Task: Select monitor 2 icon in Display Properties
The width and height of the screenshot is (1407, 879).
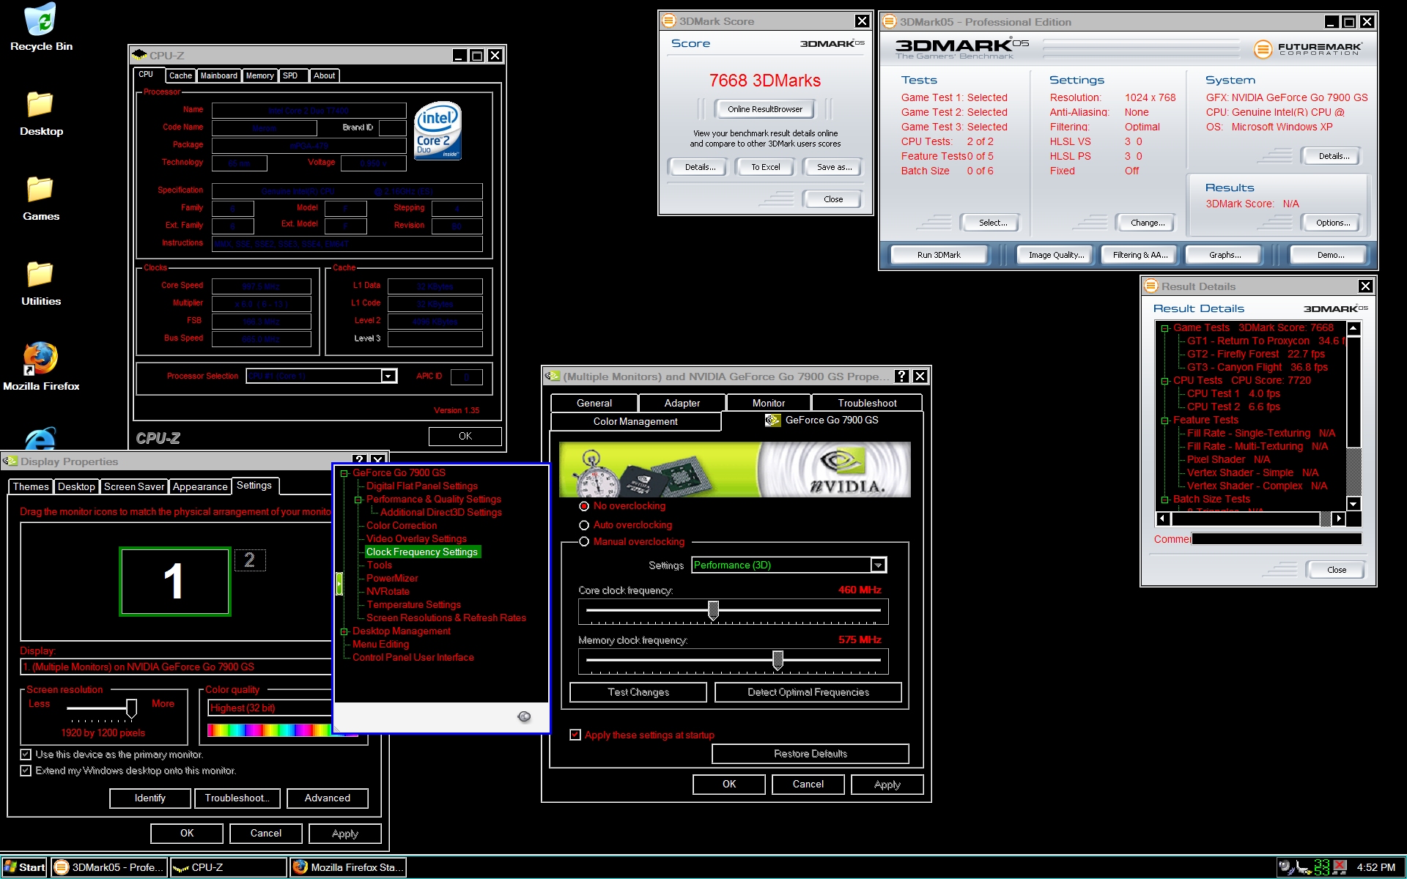Action: [250, 560]
